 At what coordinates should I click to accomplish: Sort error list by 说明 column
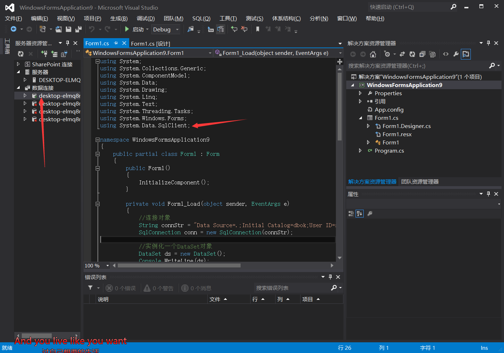(x=152, y=299)
